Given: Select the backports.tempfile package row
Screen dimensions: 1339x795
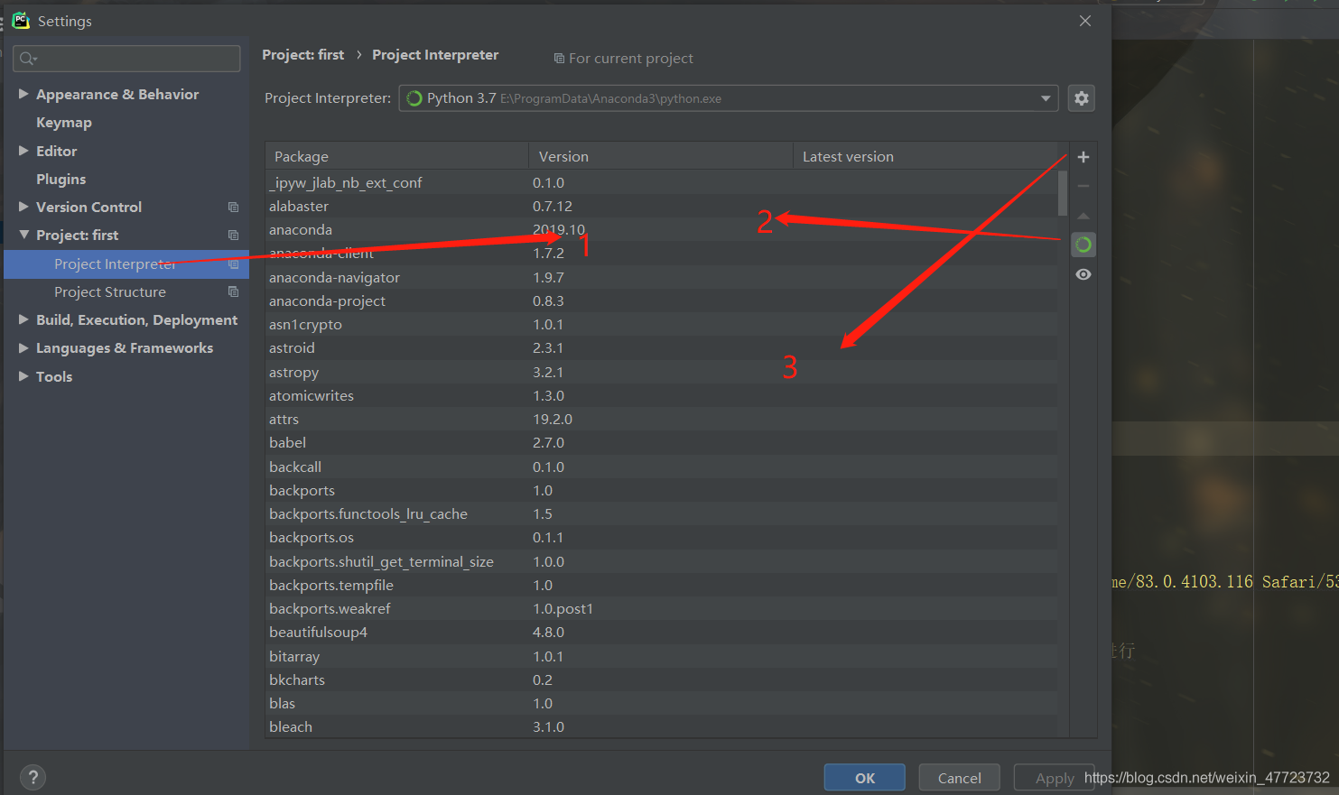Looking at the screenshot, I should [x=662, y=585].
